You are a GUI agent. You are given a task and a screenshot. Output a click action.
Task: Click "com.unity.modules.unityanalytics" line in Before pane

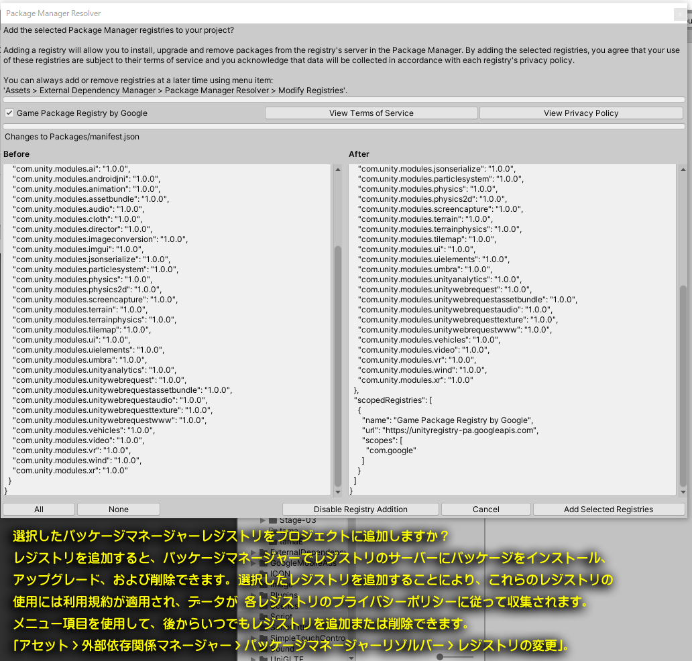coord(95,370)
